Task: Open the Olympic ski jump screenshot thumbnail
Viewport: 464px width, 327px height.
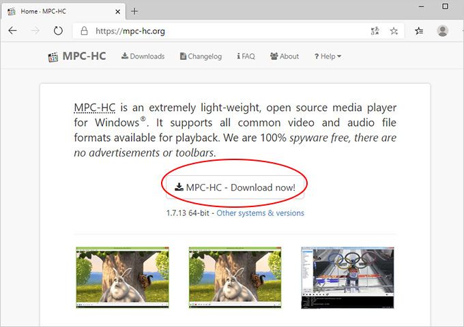Action: point(348,278)
